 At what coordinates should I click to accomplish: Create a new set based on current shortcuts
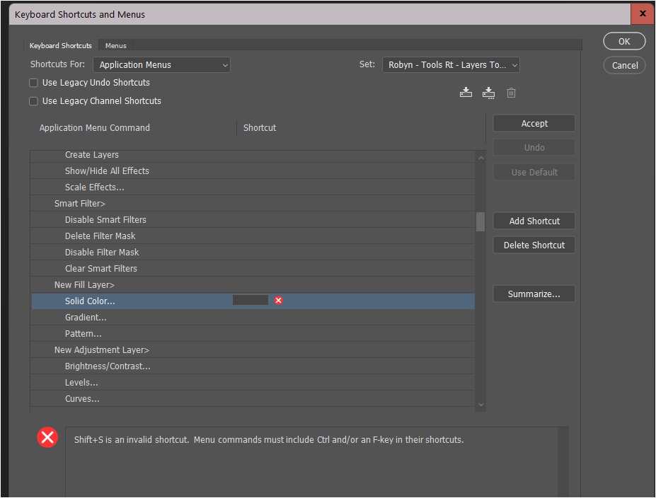[488, 92]
